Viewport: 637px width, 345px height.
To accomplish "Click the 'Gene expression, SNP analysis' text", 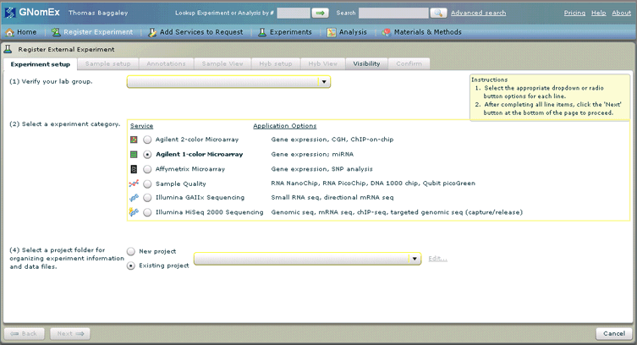I will tap(321, 169).
